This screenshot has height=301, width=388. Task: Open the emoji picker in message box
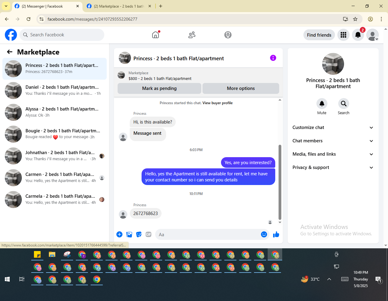(x=264, y=234)
